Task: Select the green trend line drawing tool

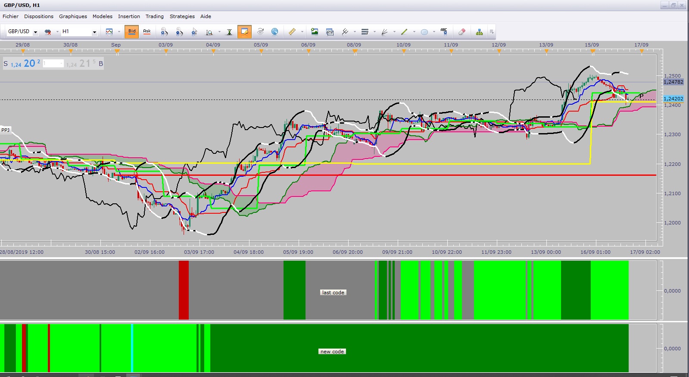Action: coord(404,31)
